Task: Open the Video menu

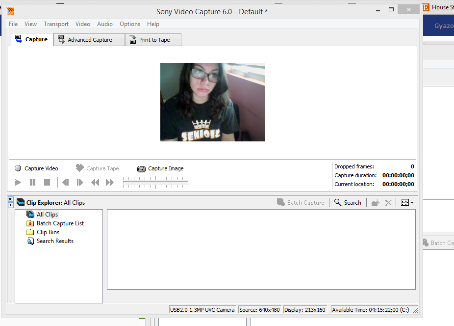Action: point(83,24)
